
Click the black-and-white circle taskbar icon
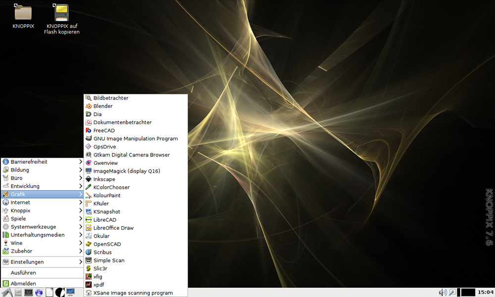pyautogui.click(x=60, y=293)
